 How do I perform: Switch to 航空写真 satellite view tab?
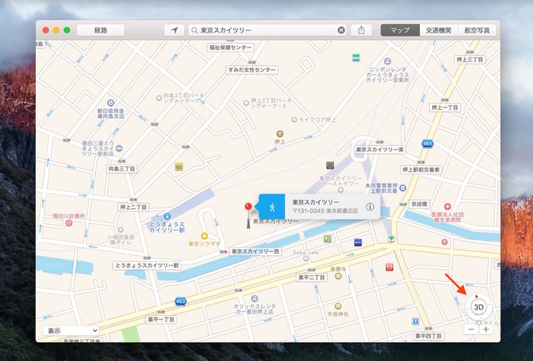[x=477, y=30]
